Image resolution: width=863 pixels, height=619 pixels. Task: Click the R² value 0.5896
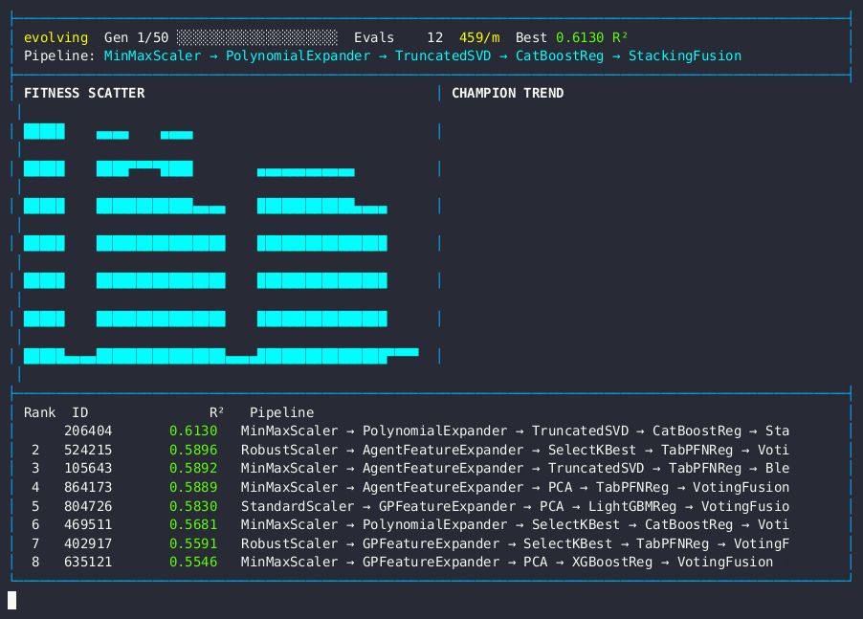point(193,450)
